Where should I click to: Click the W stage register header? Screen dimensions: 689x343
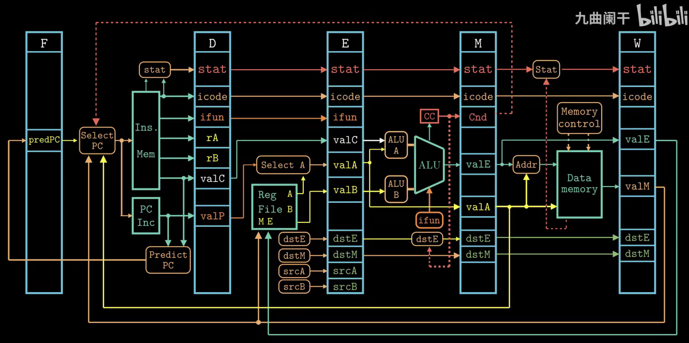[638, 42]
